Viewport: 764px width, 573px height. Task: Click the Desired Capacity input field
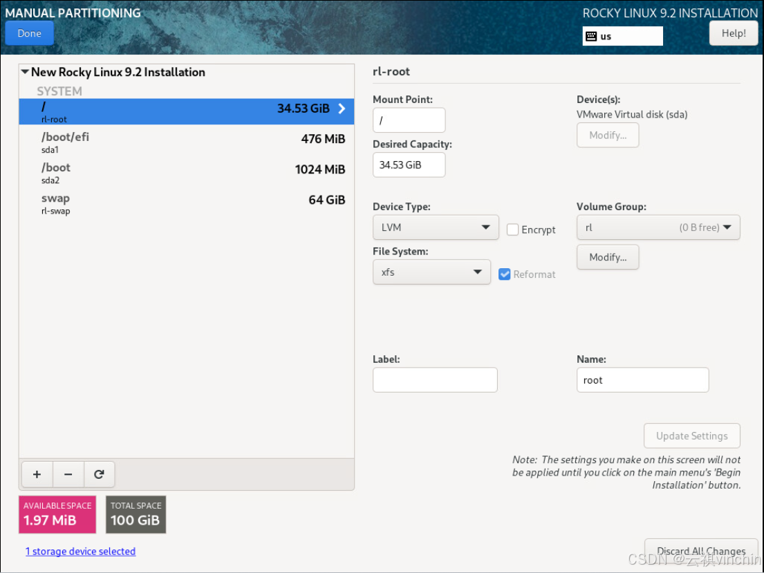(409, 165)
